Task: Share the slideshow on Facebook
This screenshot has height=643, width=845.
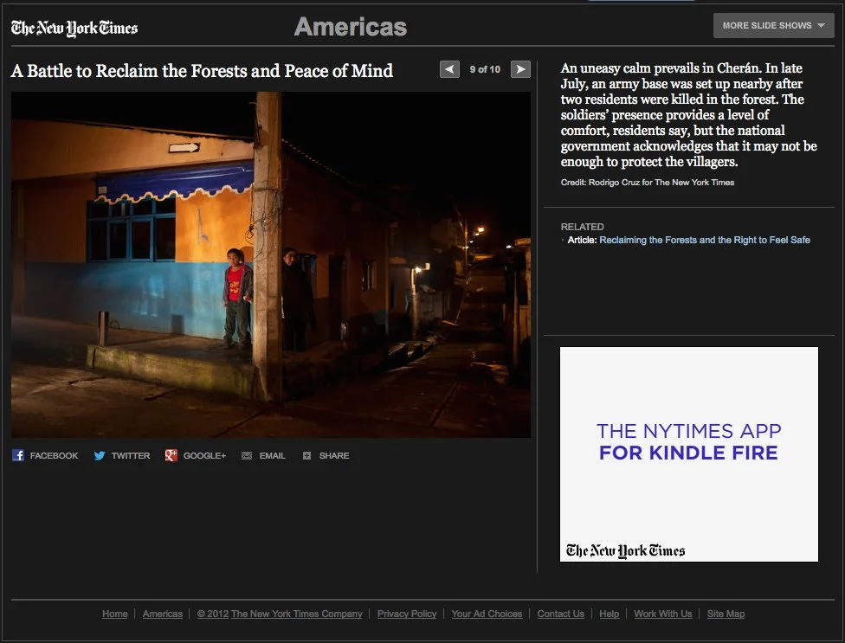Action: (45, 455)
